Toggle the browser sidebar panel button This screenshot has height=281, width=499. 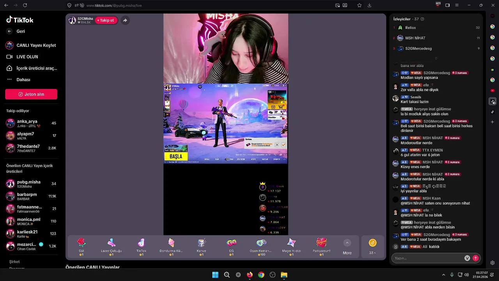point(448,5)
